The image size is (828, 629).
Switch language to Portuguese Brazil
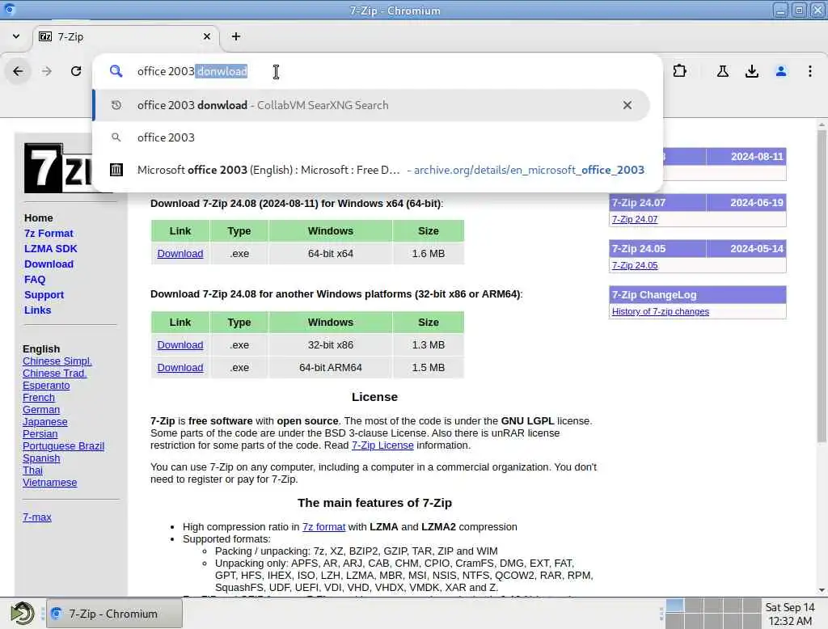click(x=63, y=446)
